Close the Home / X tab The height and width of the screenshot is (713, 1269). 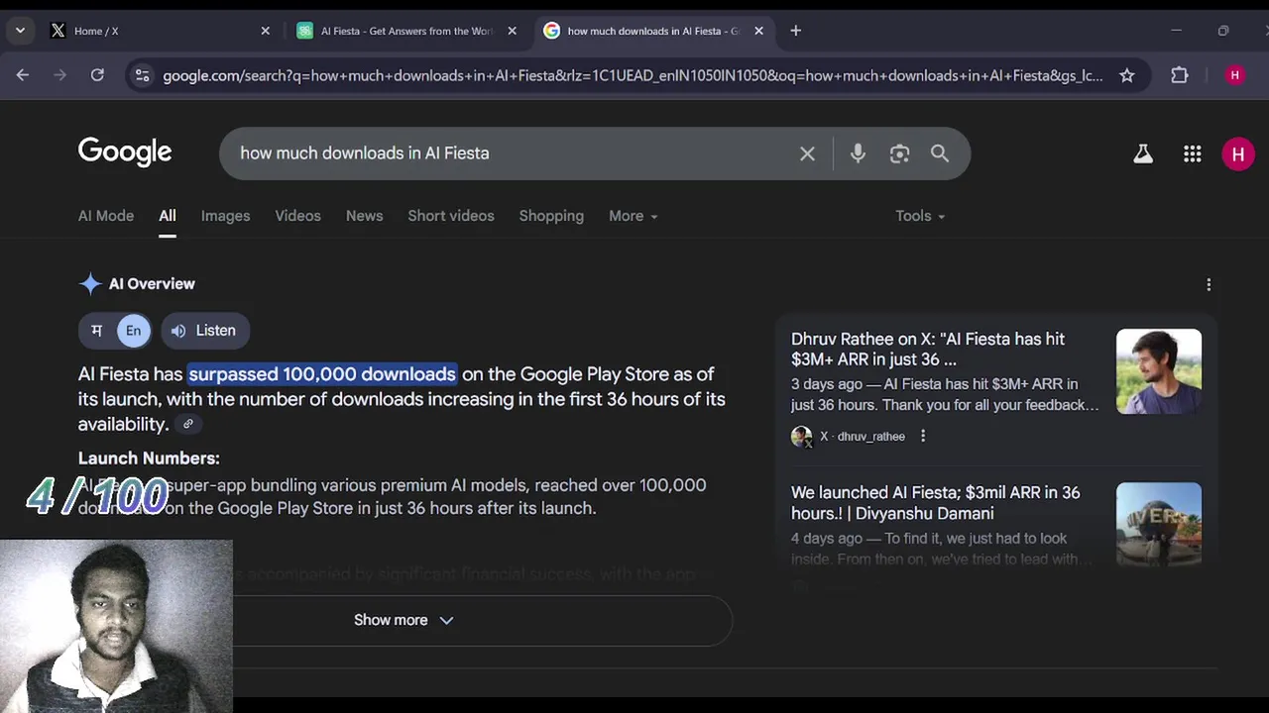265,31
